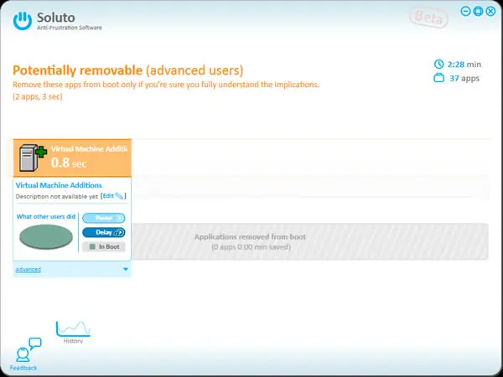Viewport: 503px width, 377px height.
Task: Select the In Boot option
Action: point(104,246)
